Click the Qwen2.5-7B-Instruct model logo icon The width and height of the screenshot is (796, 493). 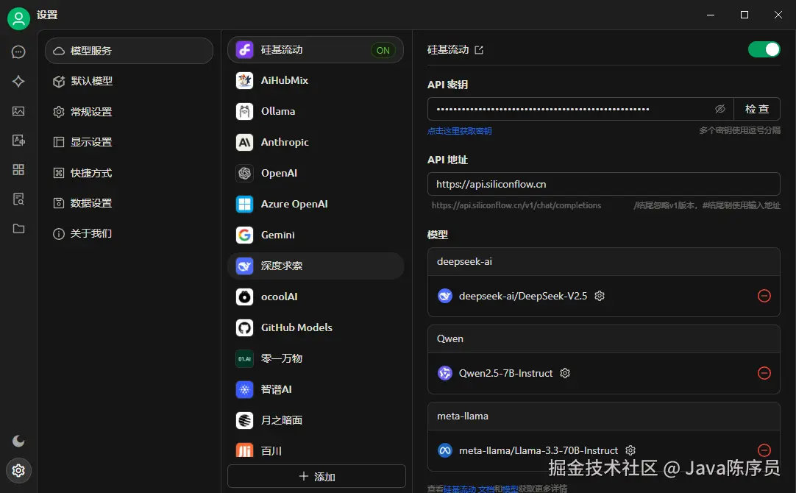pos(444,373)
